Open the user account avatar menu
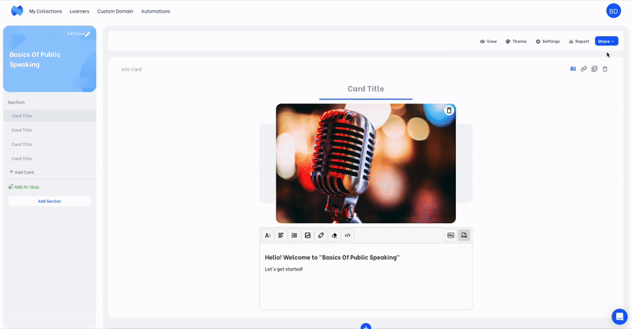The height and width of the screenshot is (329, 632). [x=613, y=11]
